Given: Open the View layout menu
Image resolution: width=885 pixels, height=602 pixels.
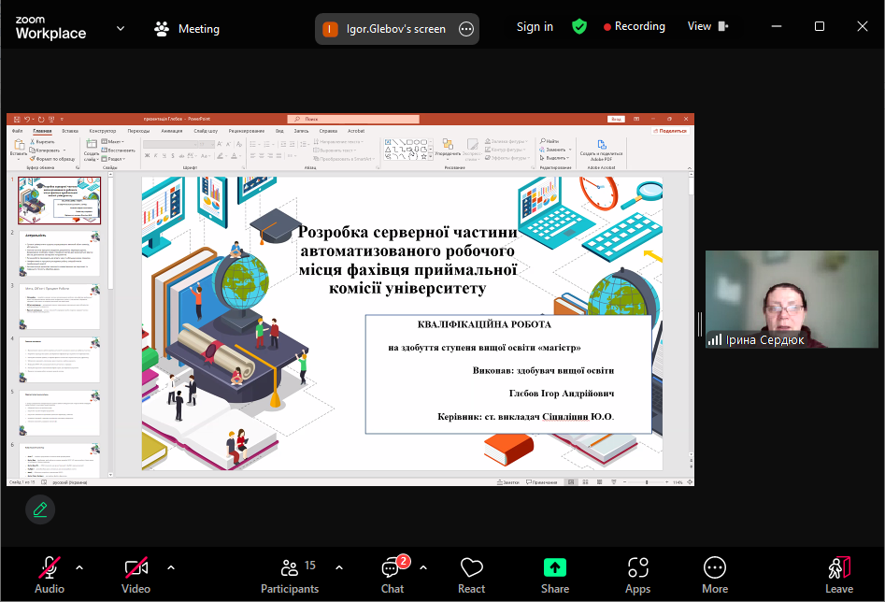Looking at the screenshot, I should (x=707, y=27).
